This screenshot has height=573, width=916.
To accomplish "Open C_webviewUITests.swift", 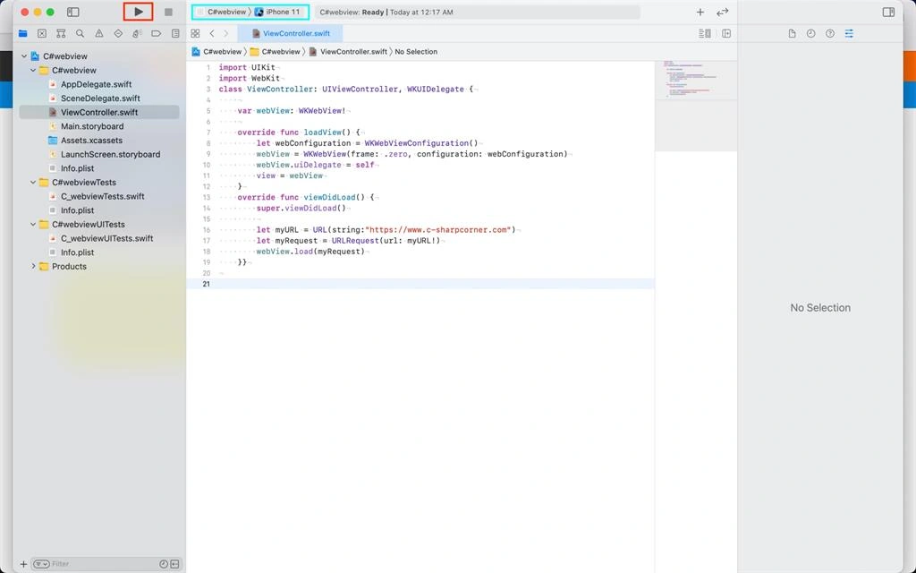I will click(107, 238).
